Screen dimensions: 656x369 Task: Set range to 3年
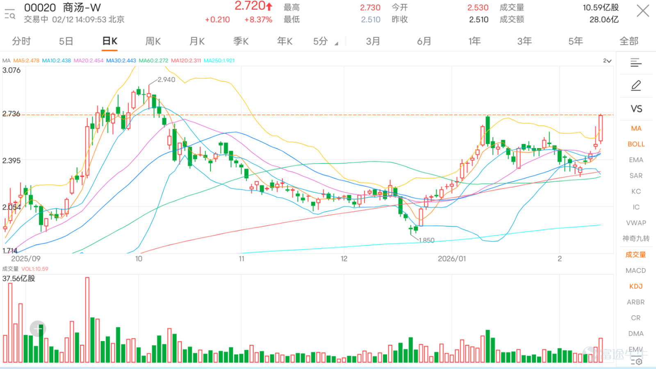(524, 41)
